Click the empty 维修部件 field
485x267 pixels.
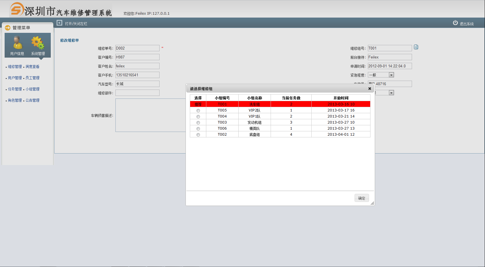pos(137,93)
